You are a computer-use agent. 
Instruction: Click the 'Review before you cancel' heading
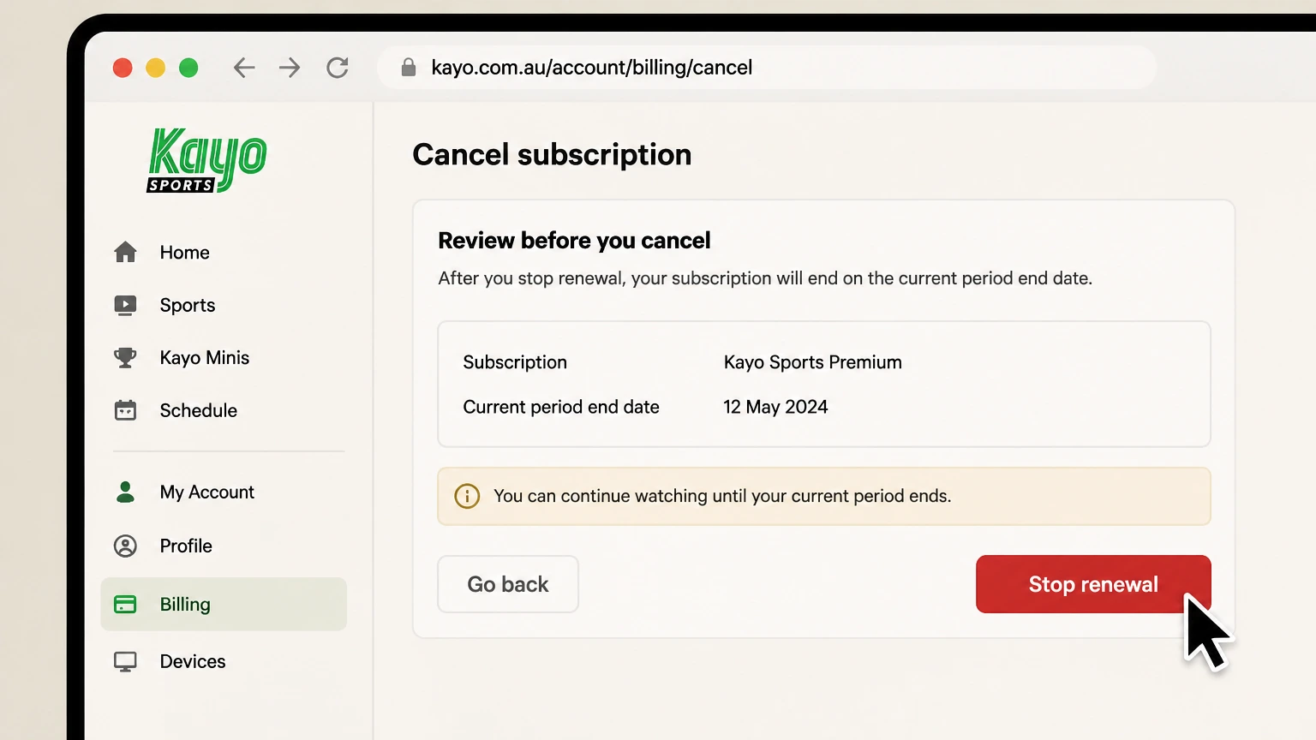(x=574, y=241)
